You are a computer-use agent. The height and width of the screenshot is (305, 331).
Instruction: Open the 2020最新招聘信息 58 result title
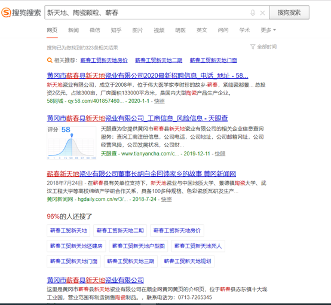click(148, 75)
